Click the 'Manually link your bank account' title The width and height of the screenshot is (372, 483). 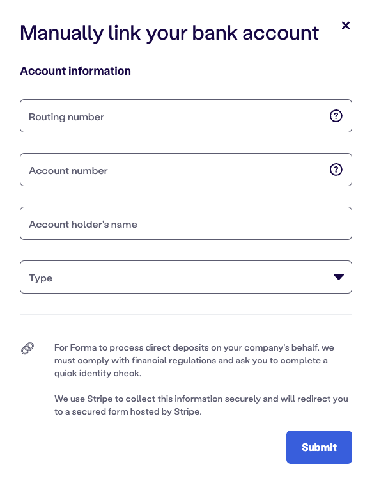click(x=169, y=33)
